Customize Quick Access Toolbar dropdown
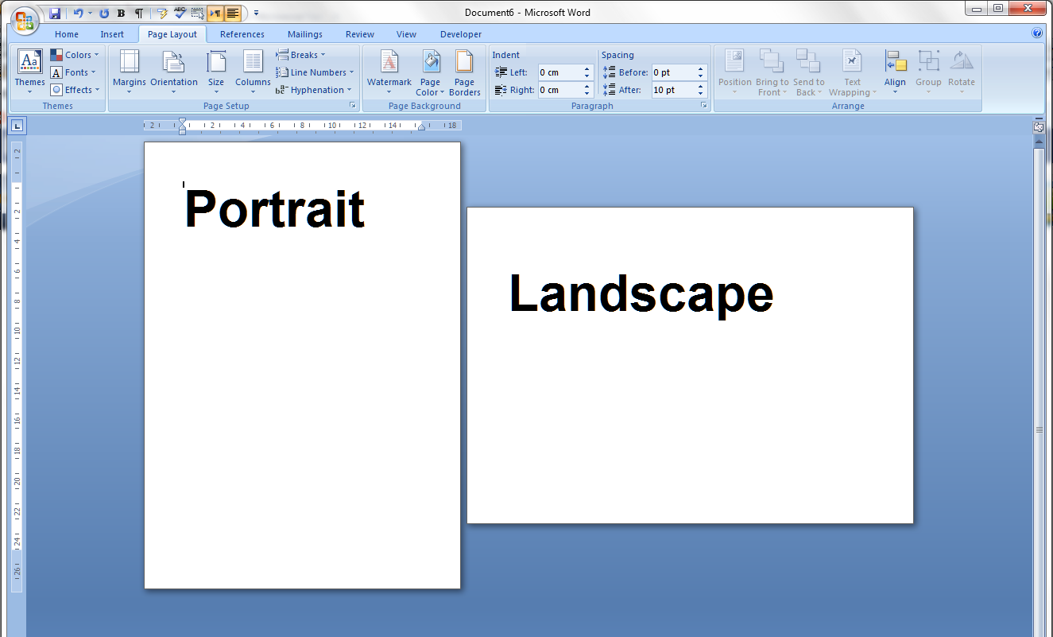The width and height of the screenshot is (1053, 637). 255,13
